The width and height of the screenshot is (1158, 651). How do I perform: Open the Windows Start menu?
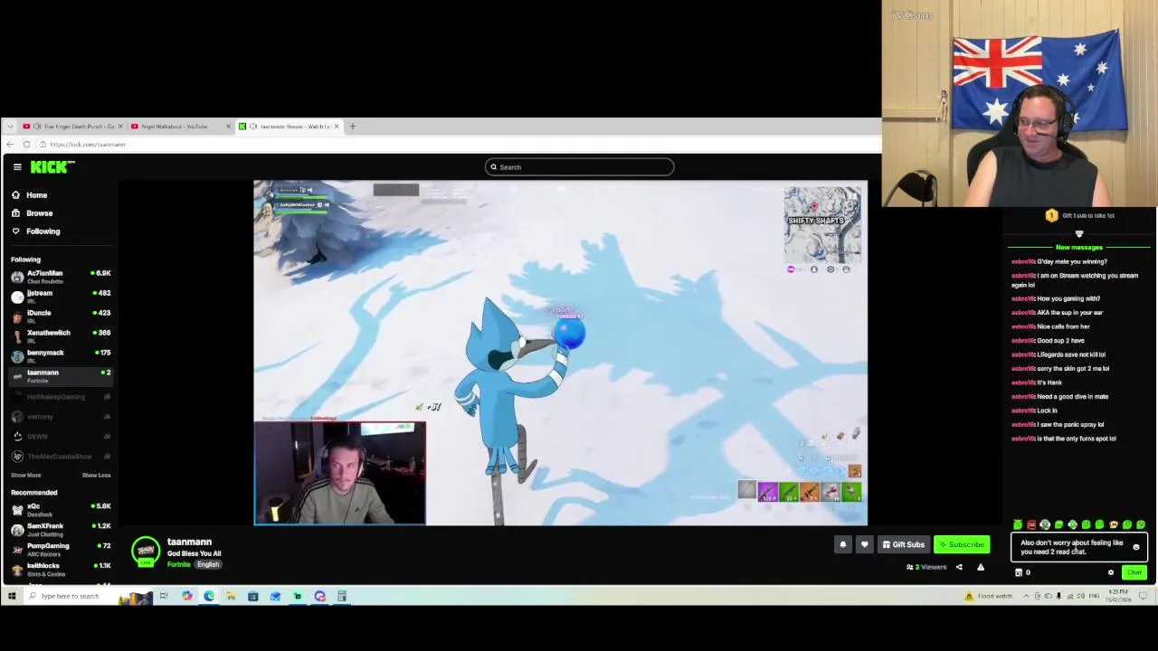click(x=12, y=596)
